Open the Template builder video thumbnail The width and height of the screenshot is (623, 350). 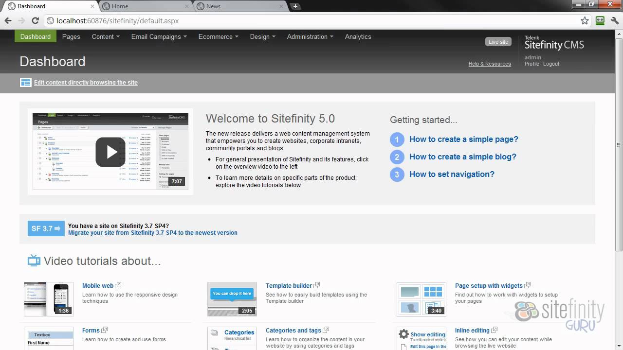(232, 299)
